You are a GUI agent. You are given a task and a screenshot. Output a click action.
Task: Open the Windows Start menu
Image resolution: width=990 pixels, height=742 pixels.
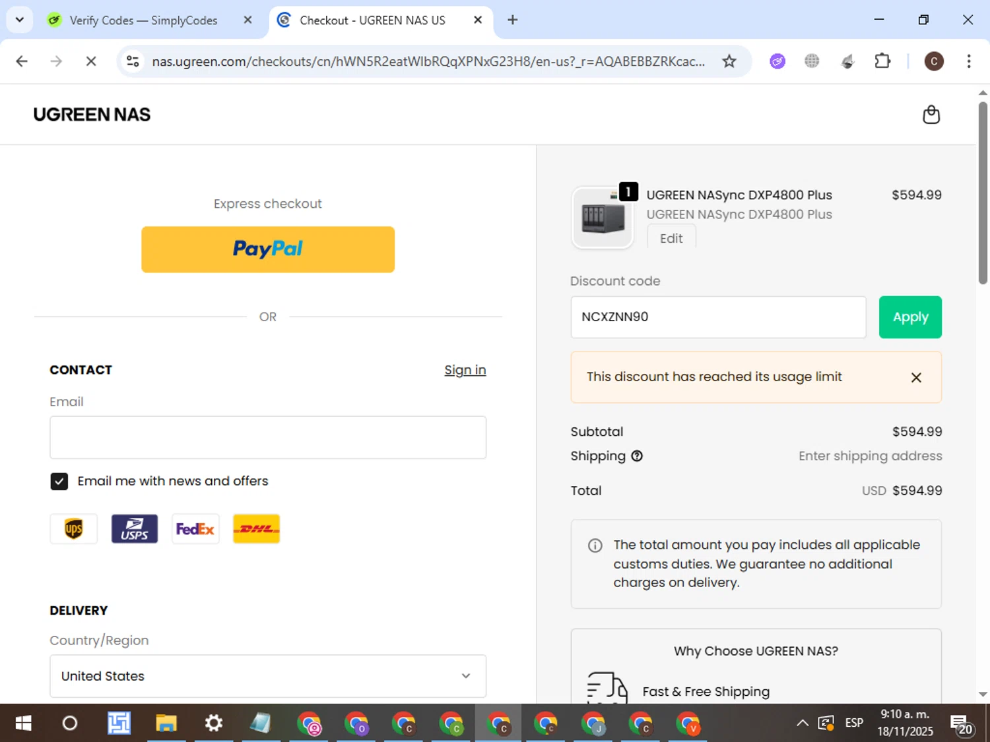tap(23, 724)
